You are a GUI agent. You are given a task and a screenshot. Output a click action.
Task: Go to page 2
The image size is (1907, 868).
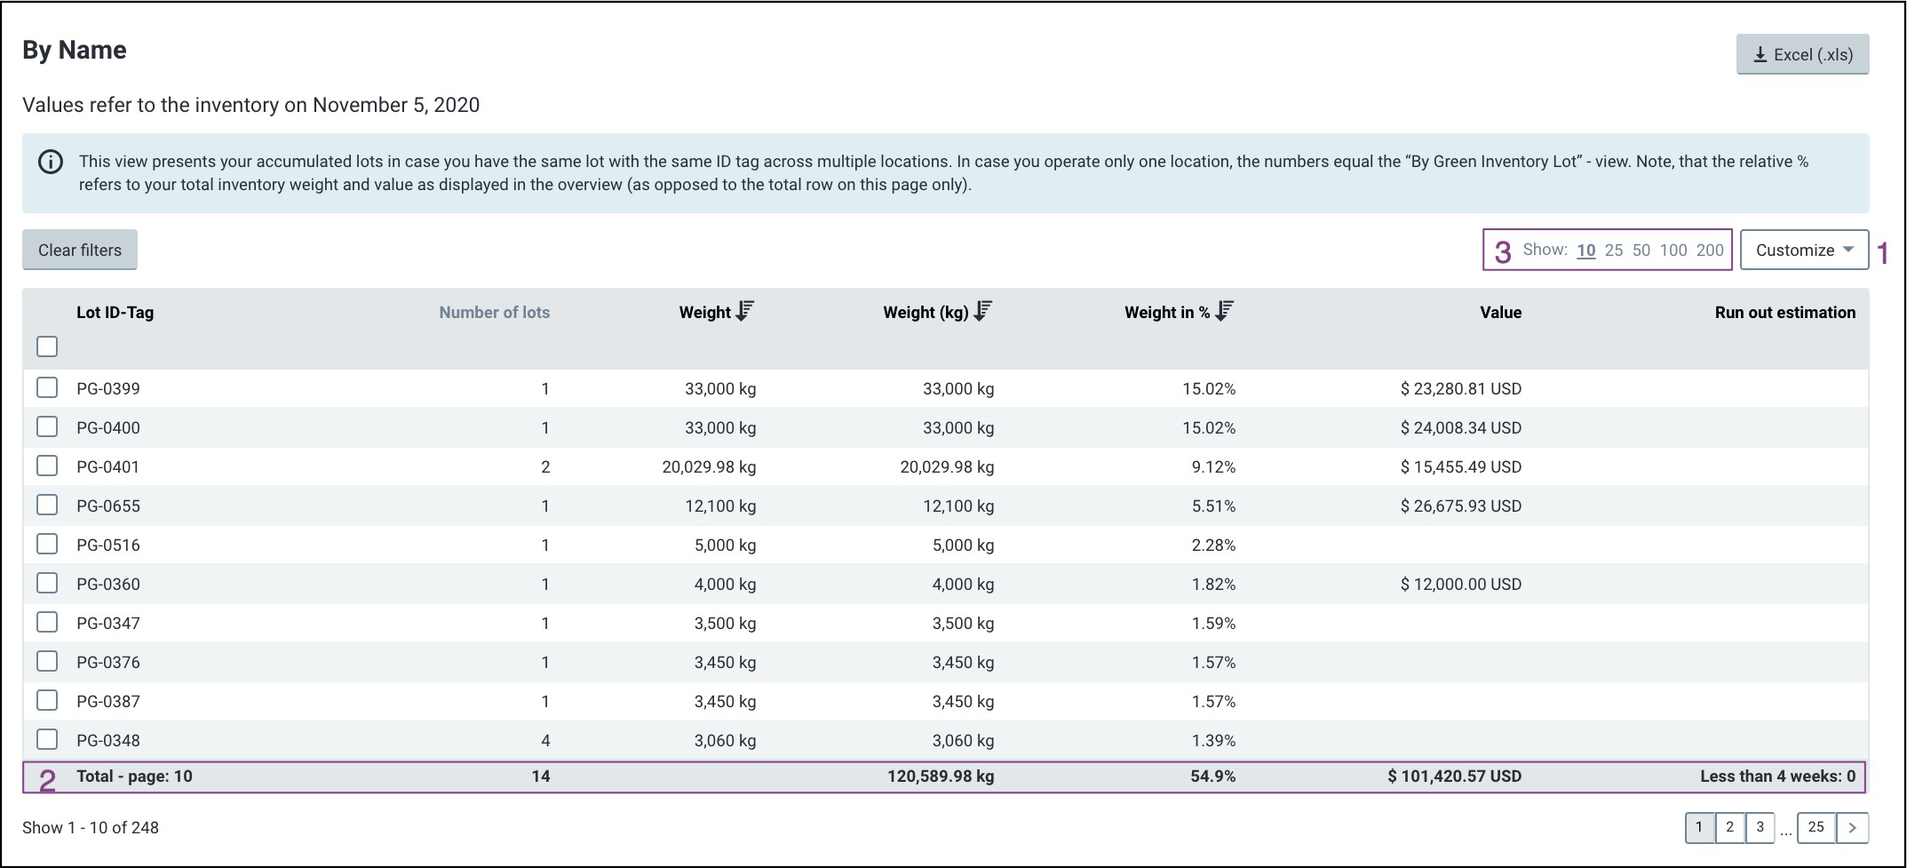pyautogui.click(x=1729, y=827)
